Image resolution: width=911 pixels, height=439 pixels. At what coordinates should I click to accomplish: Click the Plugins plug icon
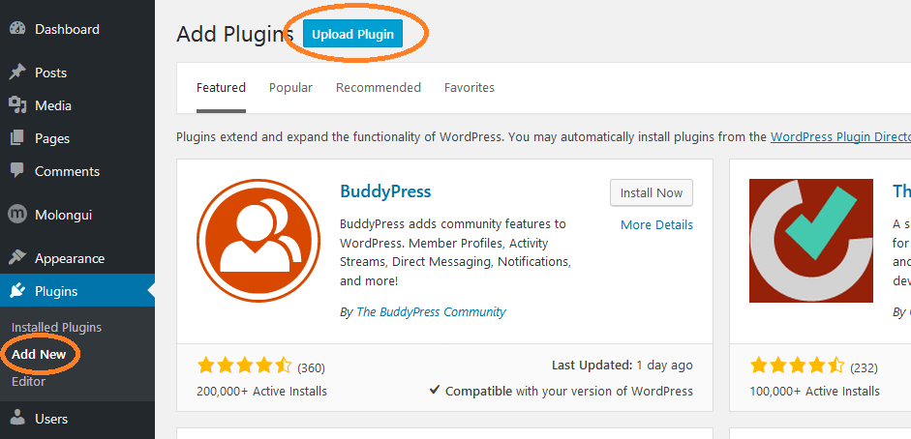[18, 290]
